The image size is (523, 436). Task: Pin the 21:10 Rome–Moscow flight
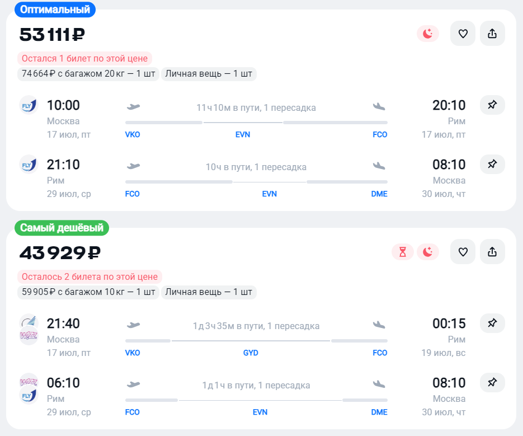pos(492,164)
